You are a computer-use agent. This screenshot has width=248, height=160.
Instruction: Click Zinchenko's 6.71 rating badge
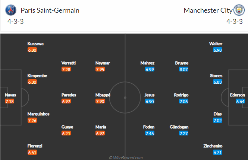pyautogui.click(x=217, y=153)
